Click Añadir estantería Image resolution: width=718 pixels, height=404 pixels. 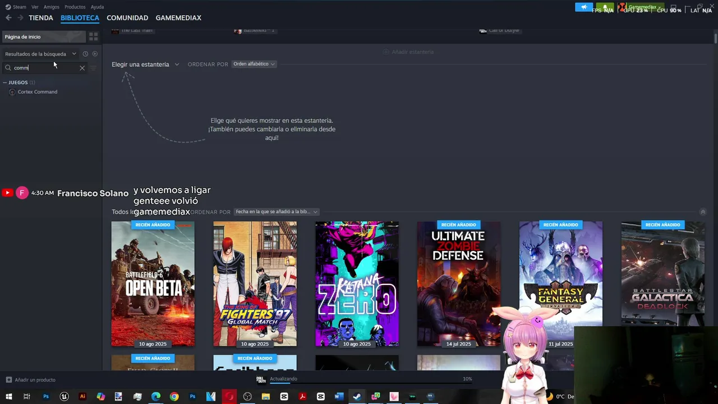(408, 52)
